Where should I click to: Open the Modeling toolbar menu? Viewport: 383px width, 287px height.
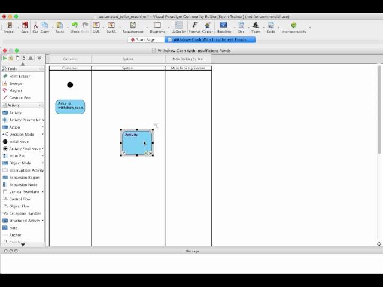[223, 27]
